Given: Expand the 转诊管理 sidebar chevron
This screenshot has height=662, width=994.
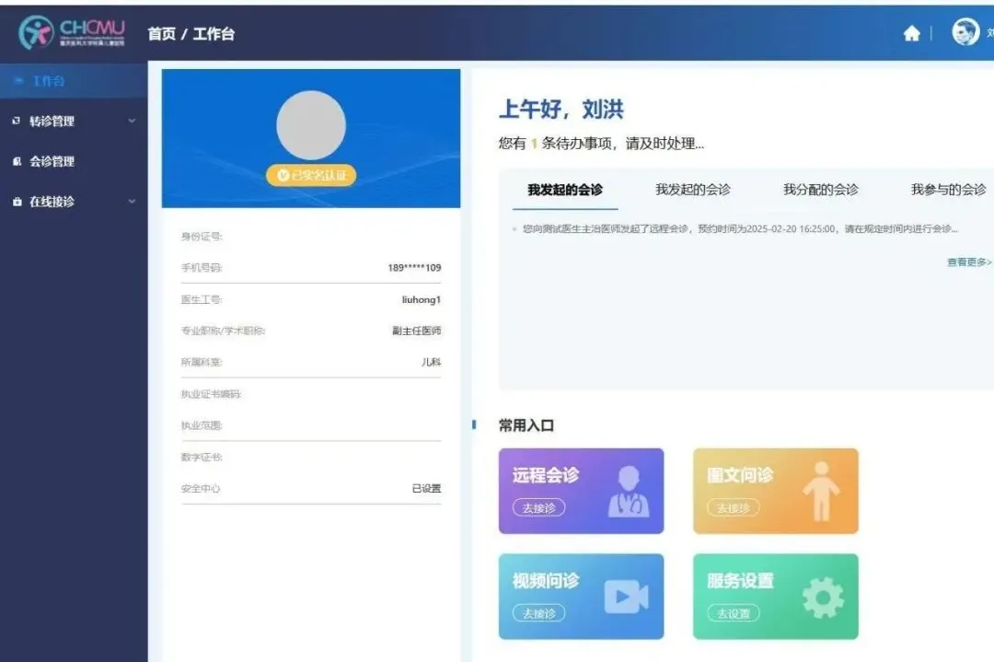Looking at the screenshot, I should [x=132, y=122].
